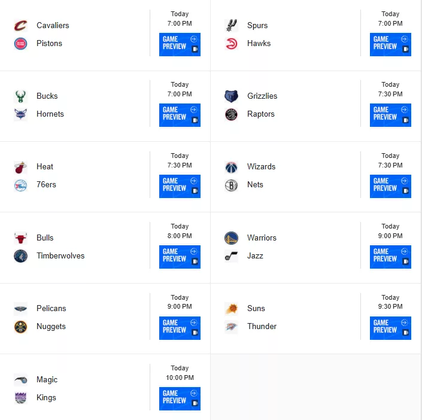This screenshot has width=422, height=420.
Task: Click the Grizzlies bear logo
Action: pos(231,96)
